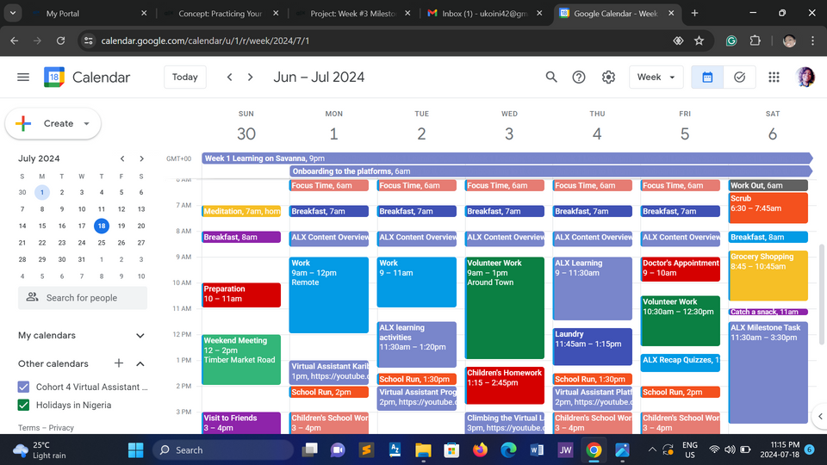Click the calendar search magnifier icon
827x465 pixels.
pyautogui.click(x=551, y=77)
